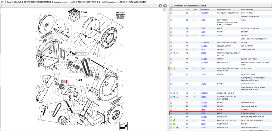Select 'РЕЗЬБОВАЯ ТЯГА' description cell
This screenshot has height=131, width=272.
click(224, 46)
